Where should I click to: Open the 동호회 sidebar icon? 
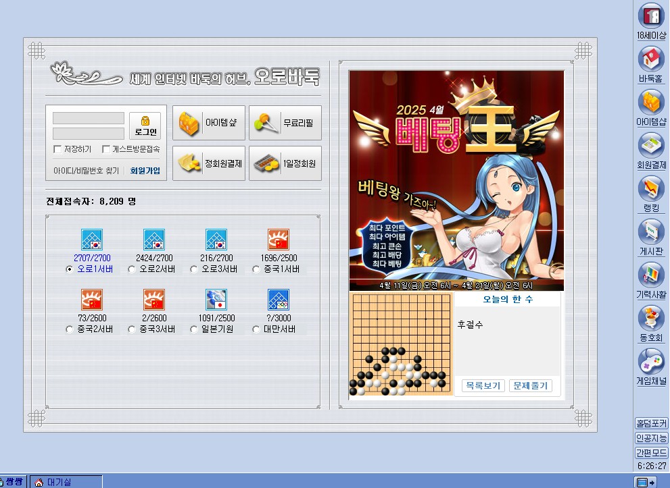tap(650, 318)
